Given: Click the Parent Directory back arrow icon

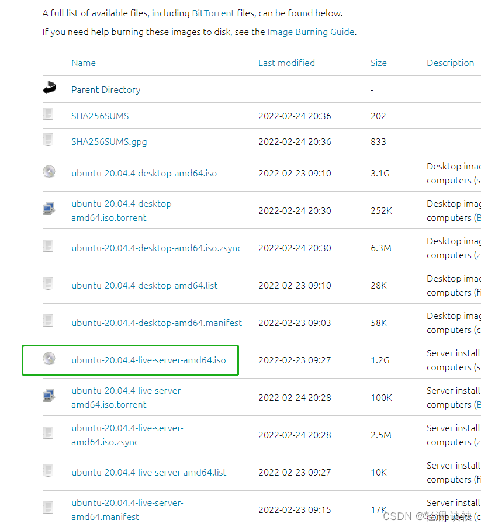Looking at the screenshot, I should [49, 88].
